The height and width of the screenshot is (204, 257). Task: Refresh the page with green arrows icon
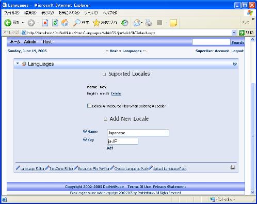55,23
